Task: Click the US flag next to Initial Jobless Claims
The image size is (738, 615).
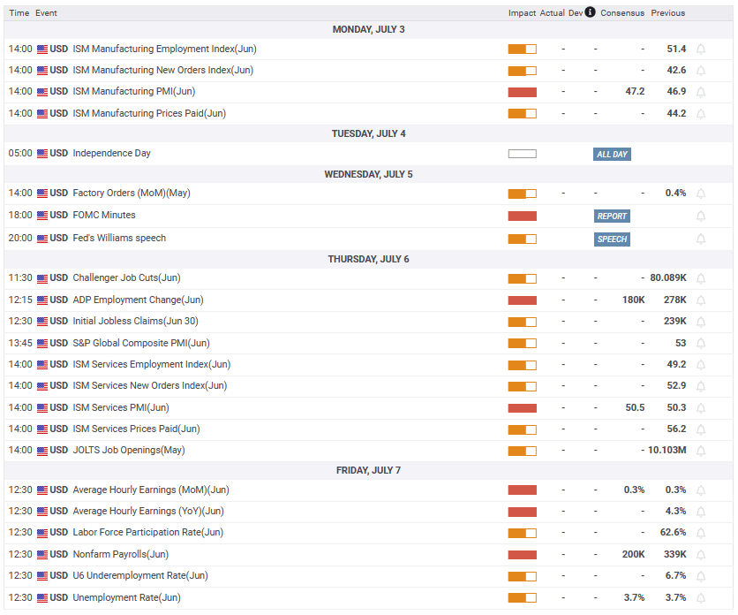Action: 41,321
